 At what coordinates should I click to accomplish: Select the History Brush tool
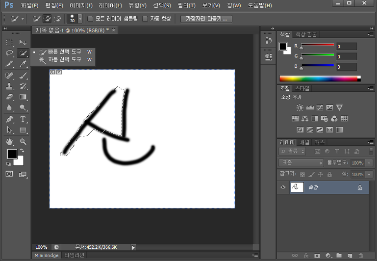click(23, 86)
